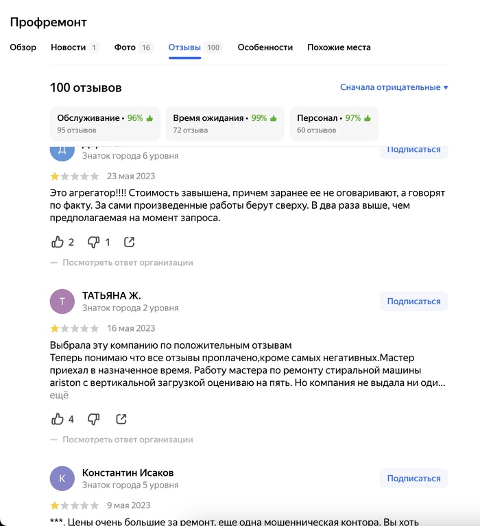Subscribe to Константин Исаков

pos(413,479)
